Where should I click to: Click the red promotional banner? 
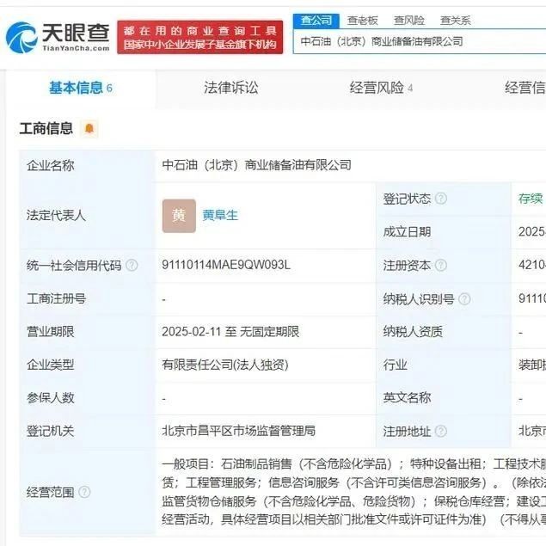[x=199, y=37]
